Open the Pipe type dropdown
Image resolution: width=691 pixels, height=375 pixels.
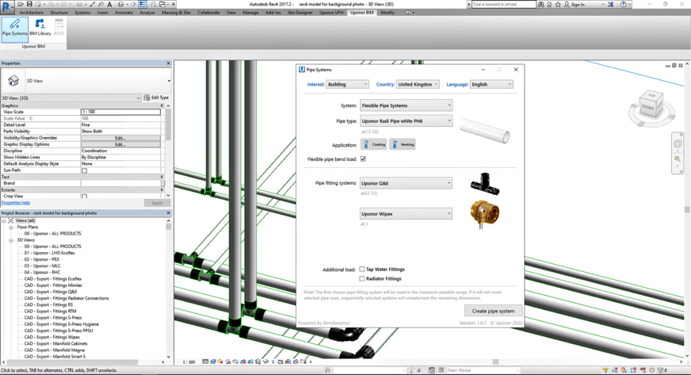pos(406,121)
